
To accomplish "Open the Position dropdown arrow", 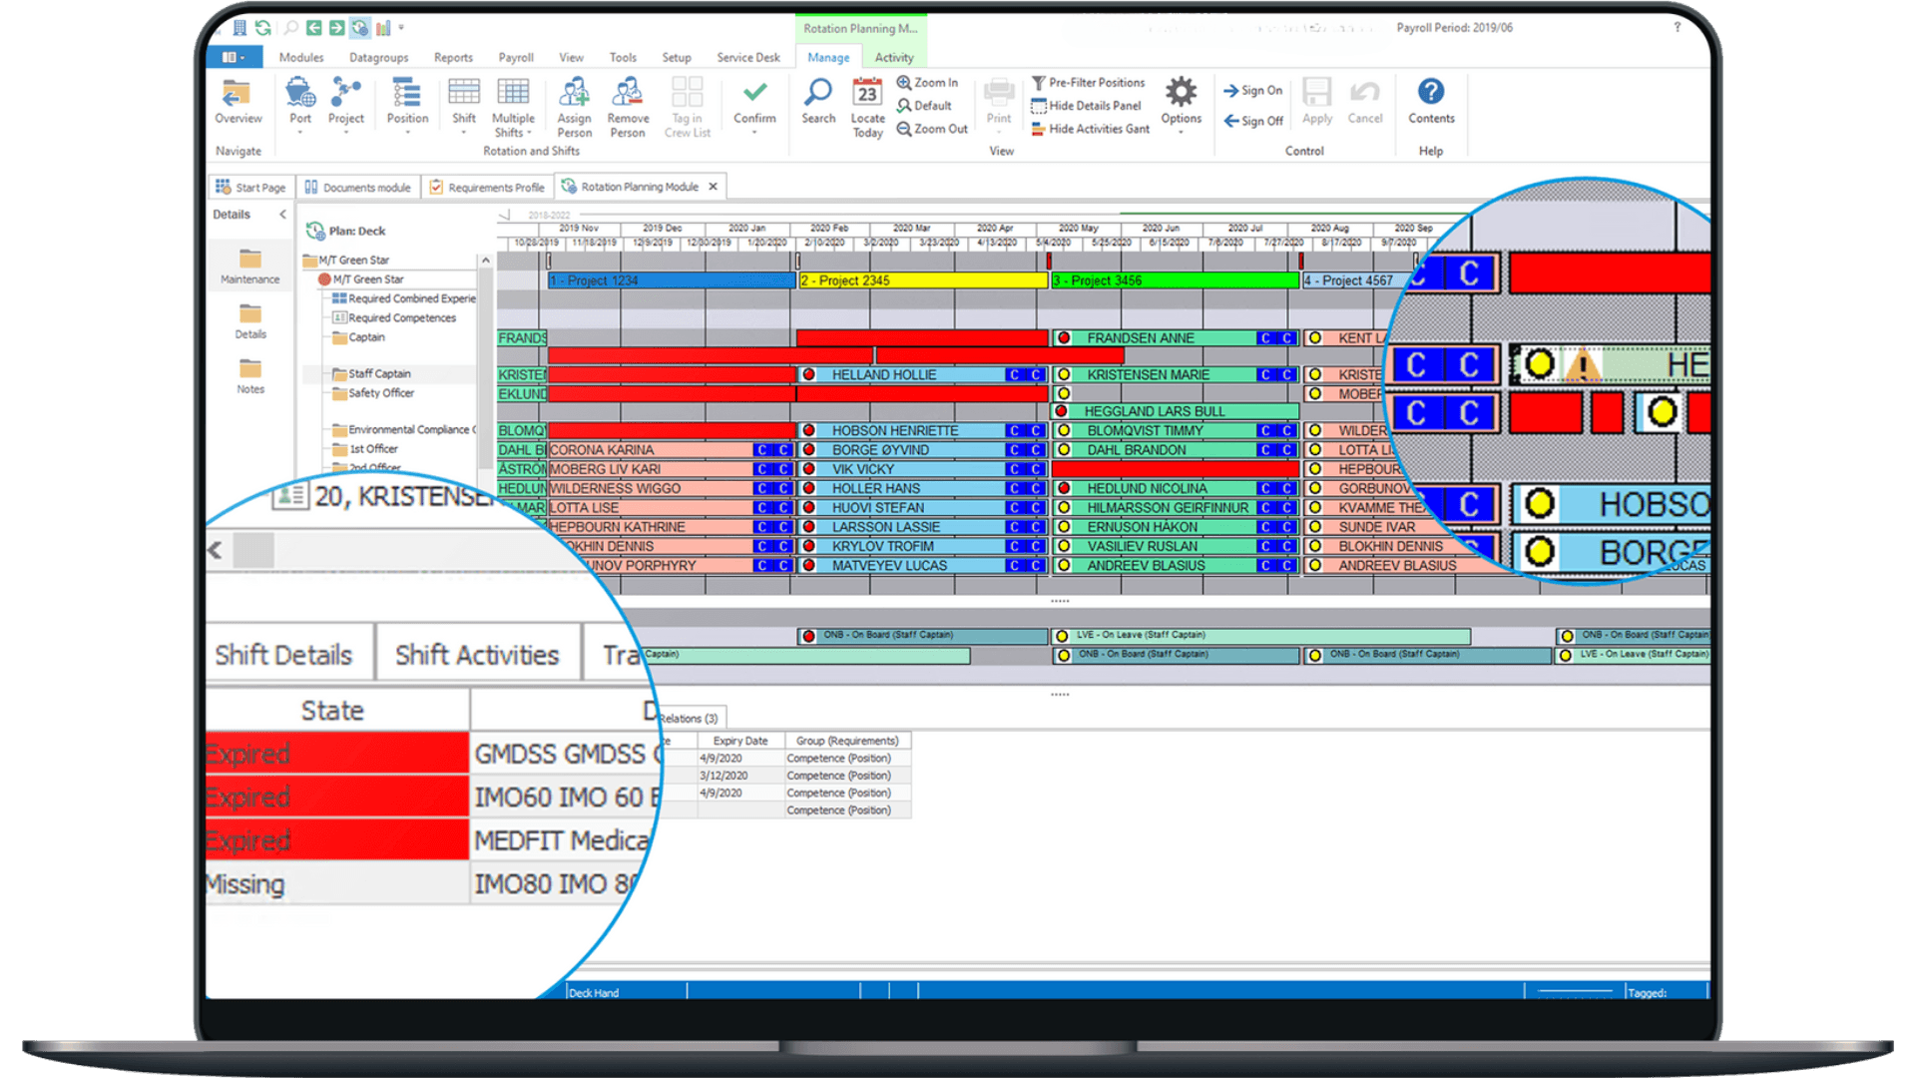I will coord(406,132).
